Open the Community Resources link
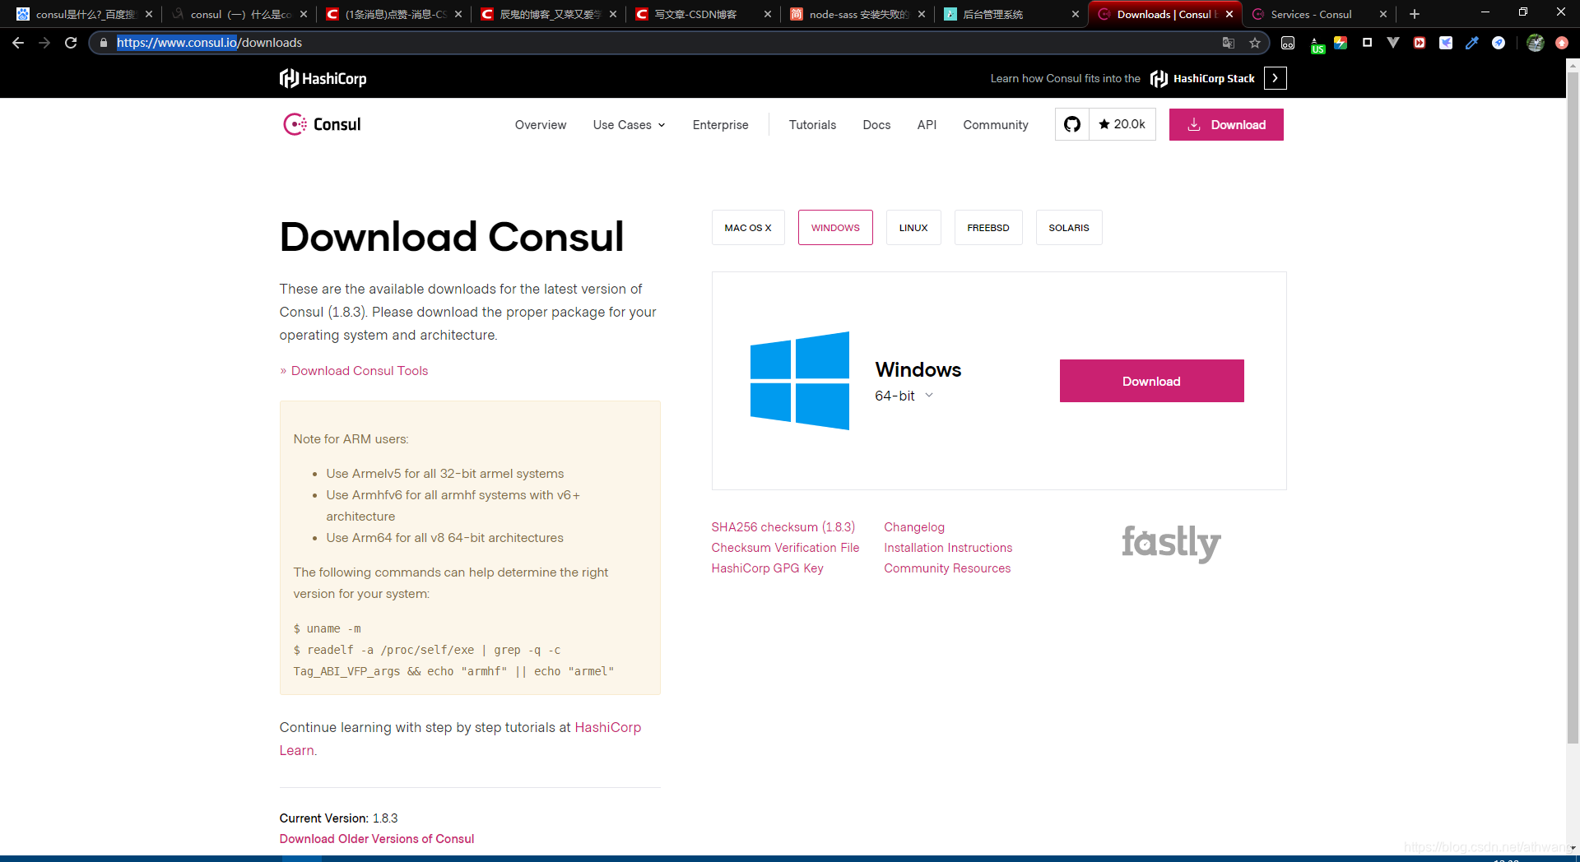This screenshot has height=862, width=1580. click(x=947, y=568)
